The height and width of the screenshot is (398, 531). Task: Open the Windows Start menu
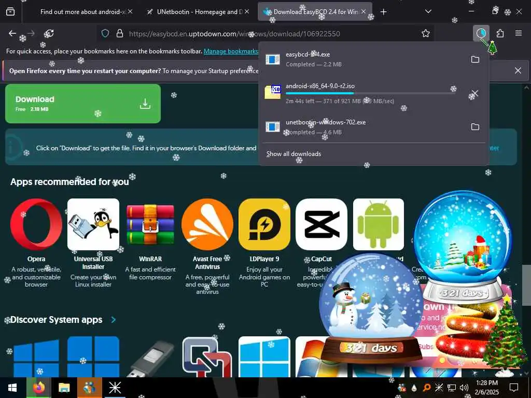click(12, 388)
